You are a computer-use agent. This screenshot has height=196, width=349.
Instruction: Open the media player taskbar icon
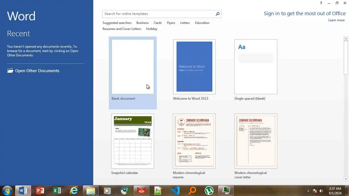click(x=107, y=191)
